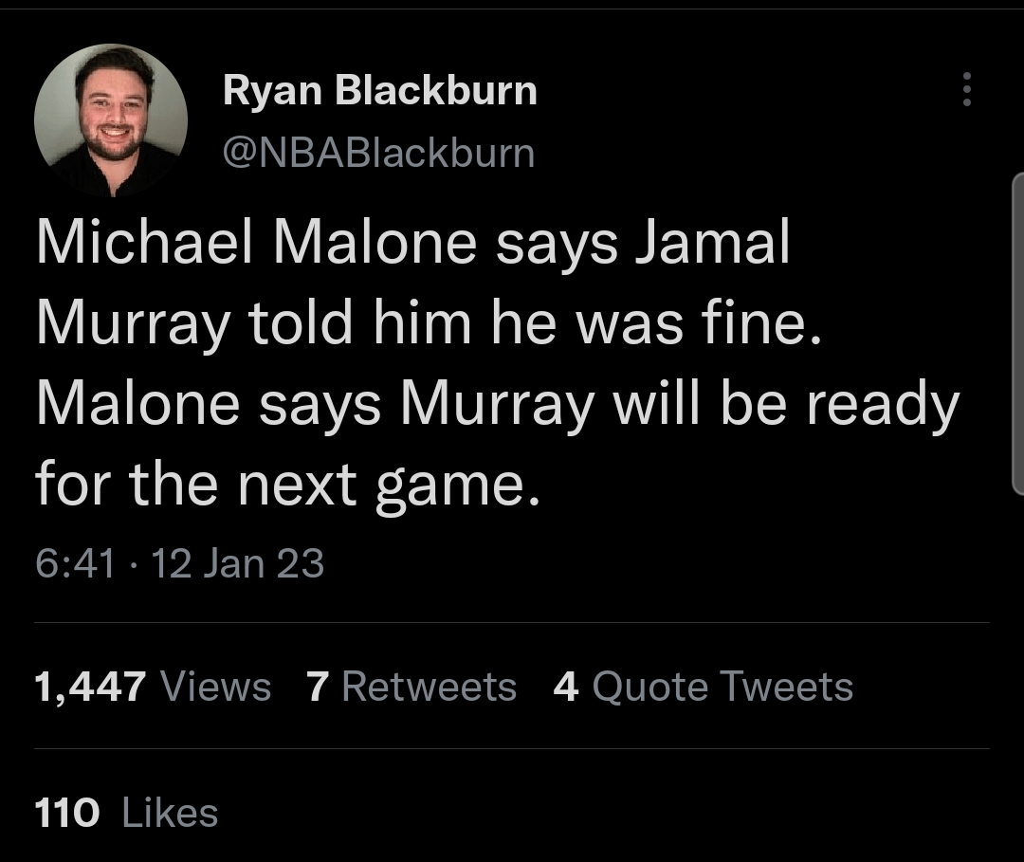View the Likes list
This screenshot has width=1024, height=862.
point(171,813)
